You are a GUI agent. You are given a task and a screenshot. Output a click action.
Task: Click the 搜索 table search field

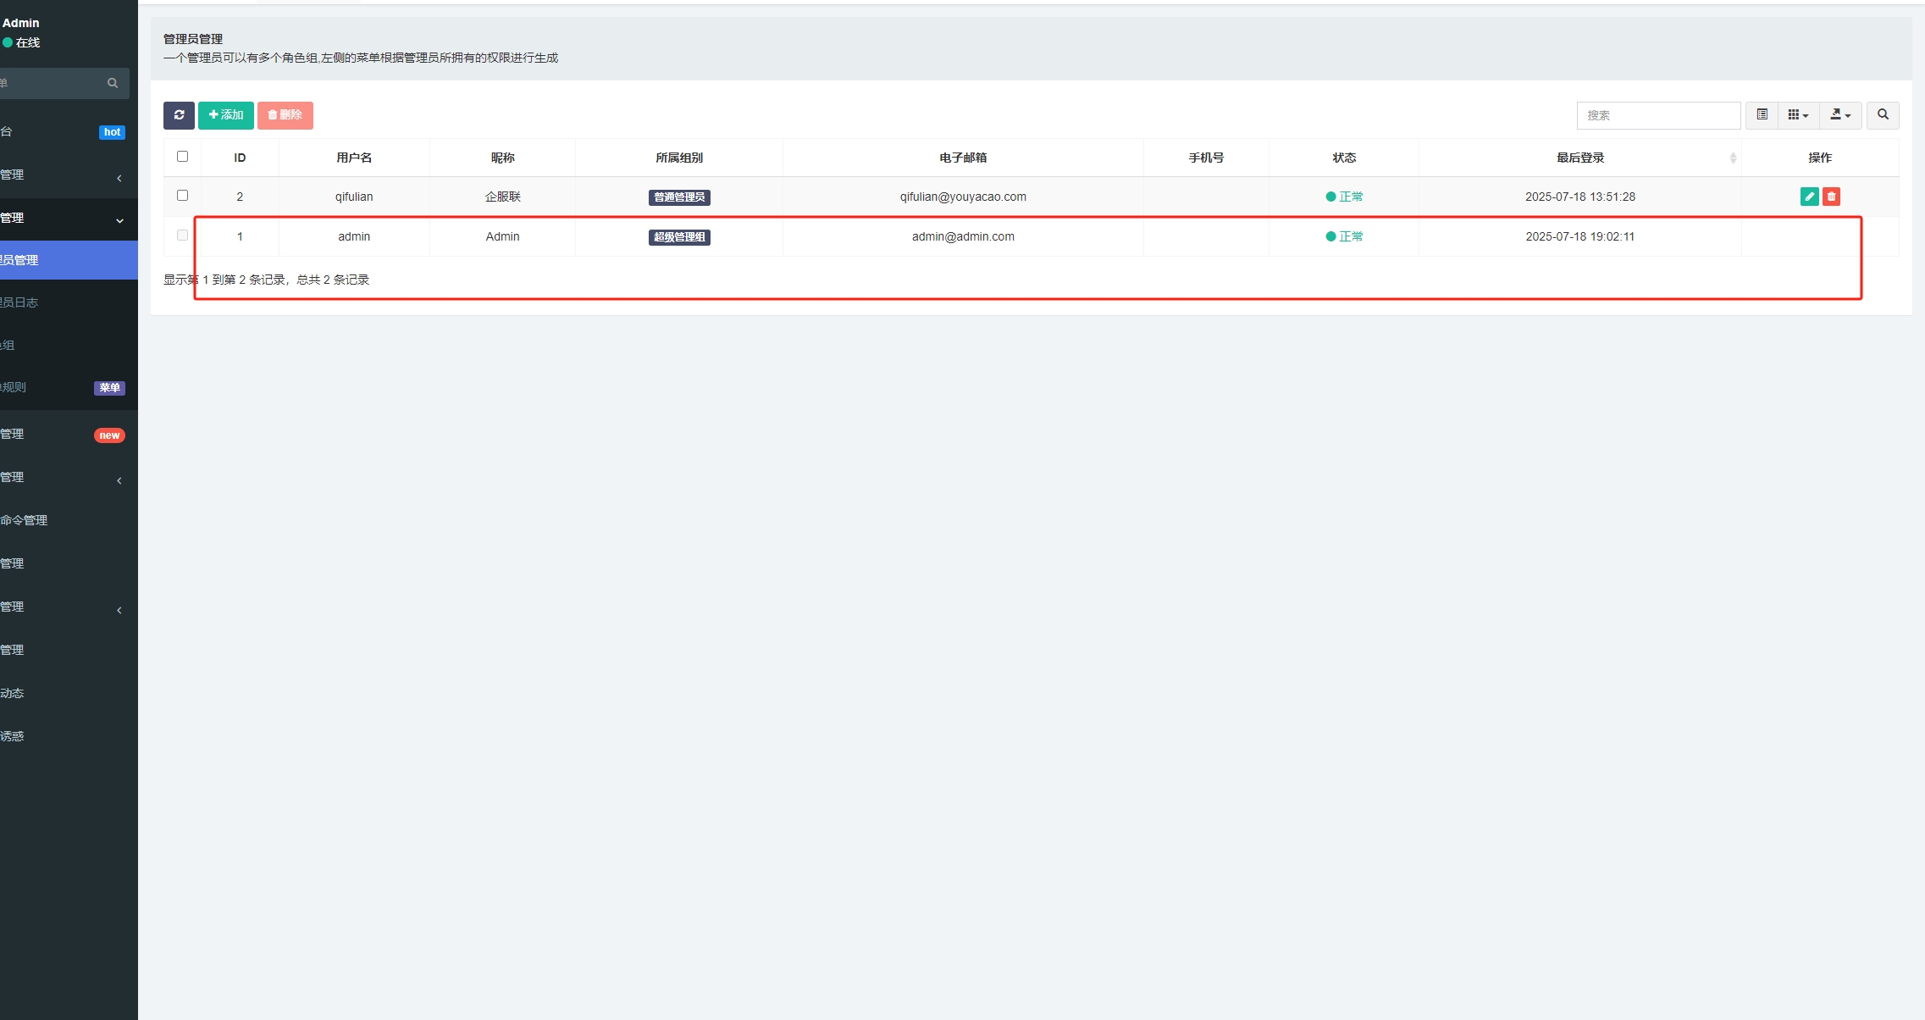click(1657, 115)
